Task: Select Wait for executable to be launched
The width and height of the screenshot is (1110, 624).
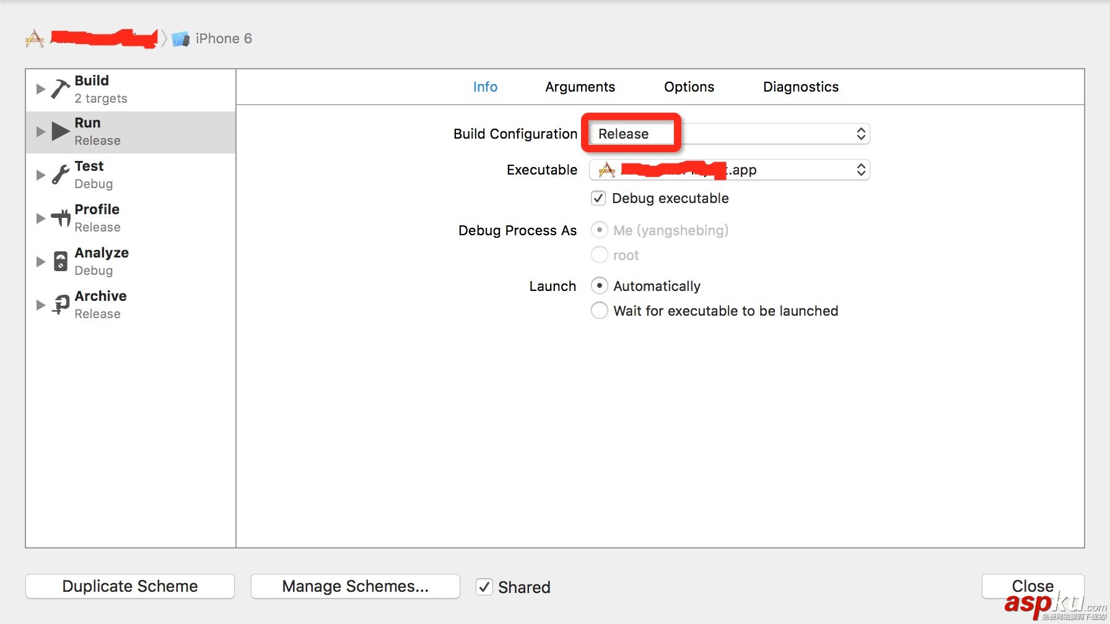Action: [x=600, y=310]
